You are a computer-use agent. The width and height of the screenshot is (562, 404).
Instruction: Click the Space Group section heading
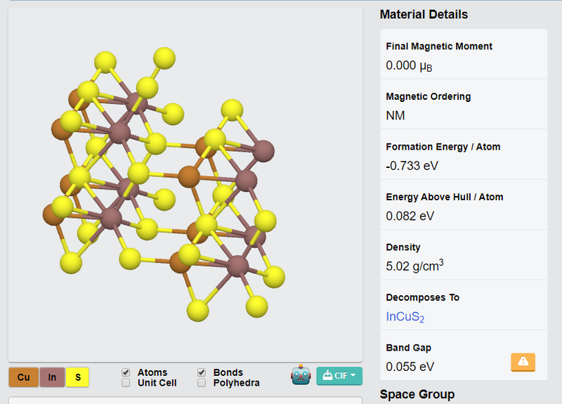(x=417, y=394)
